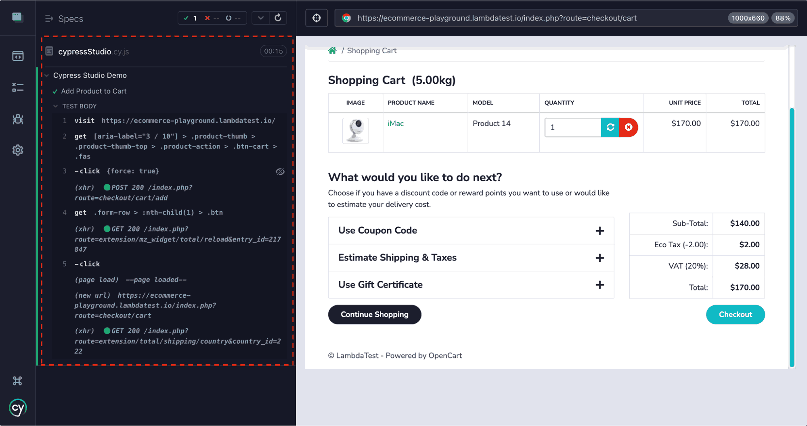Click the Cypress logo at sidebar bottom
The height and width of the screenshot is (426, 807).
(x=18, y=407)
